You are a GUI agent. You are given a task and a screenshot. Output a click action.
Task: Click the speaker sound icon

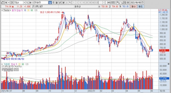(30, 3)
